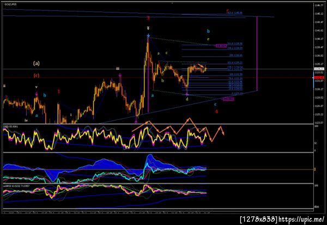327x225 pixels.
Task: Click the bottom indicator label with 63.8232
Action: [16, 186]
